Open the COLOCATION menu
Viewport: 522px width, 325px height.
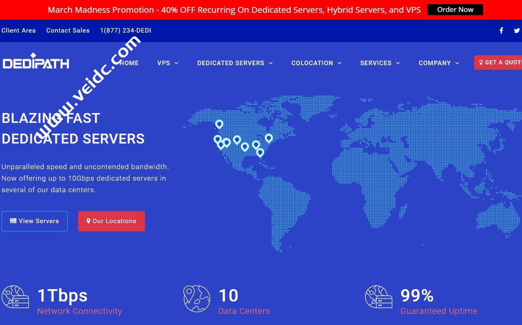coord(312,63)
